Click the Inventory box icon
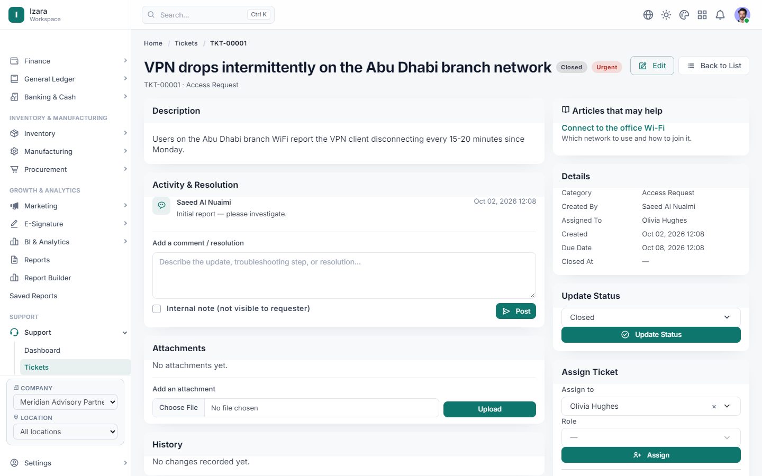Image resolution: width=762 pixels, height=476 pixels. click(14, 133)
